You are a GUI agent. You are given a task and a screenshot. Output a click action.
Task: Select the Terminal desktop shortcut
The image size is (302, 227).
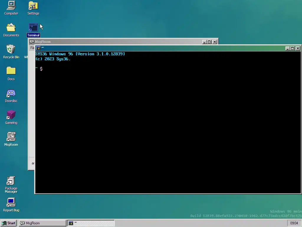point(33,30)
